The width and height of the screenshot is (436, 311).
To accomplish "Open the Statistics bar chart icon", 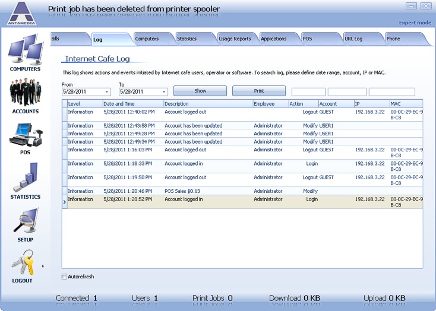I will coord(26,177).
